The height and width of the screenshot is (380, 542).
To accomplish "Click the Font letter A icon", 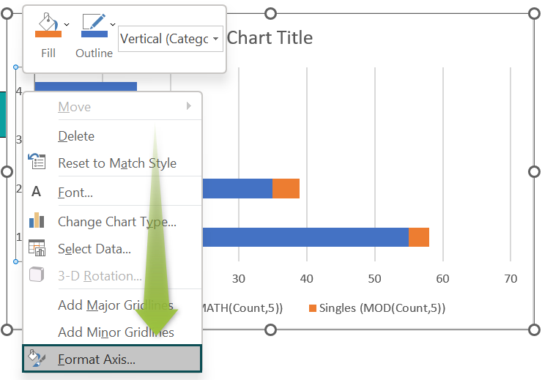I will (37, 192).
